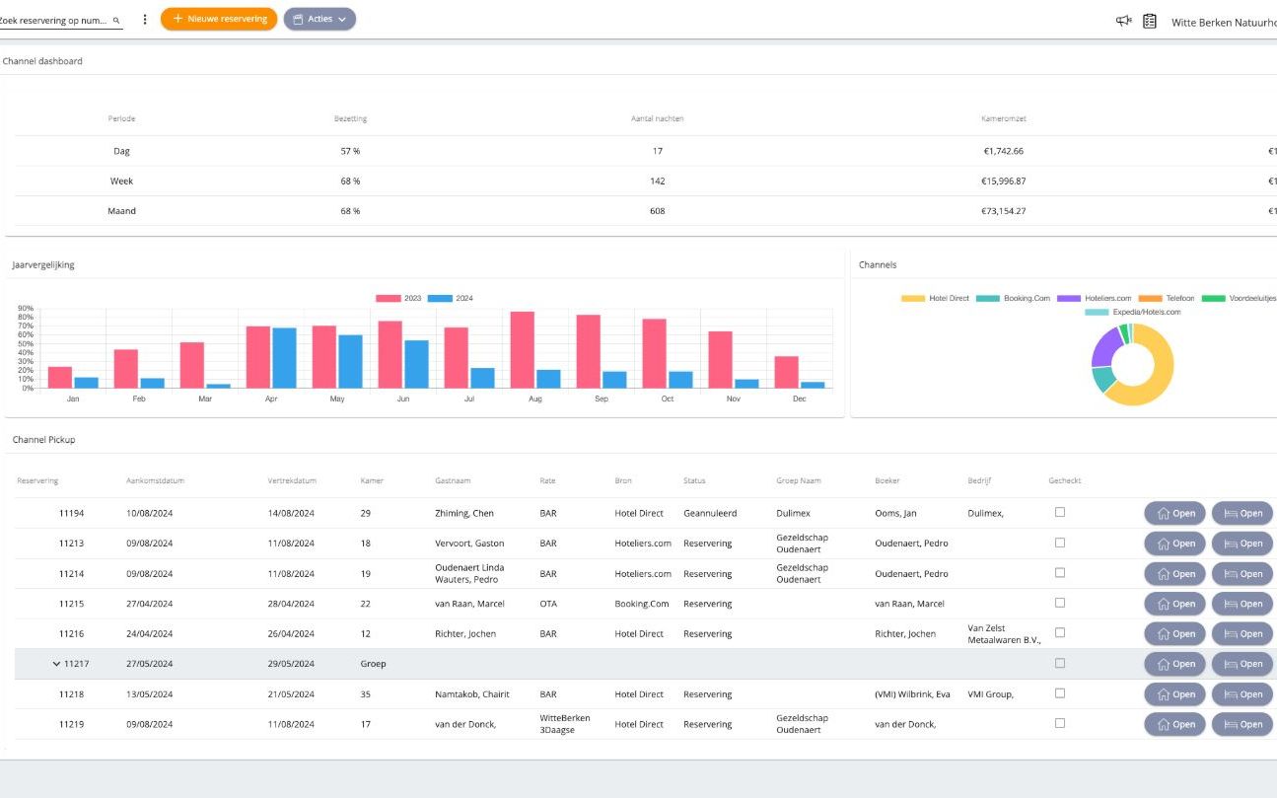This screenshot has height=798, width=1277.
Task: Toggle the checkbox for reservation 11218
Action: click(x=1060, y=693)
